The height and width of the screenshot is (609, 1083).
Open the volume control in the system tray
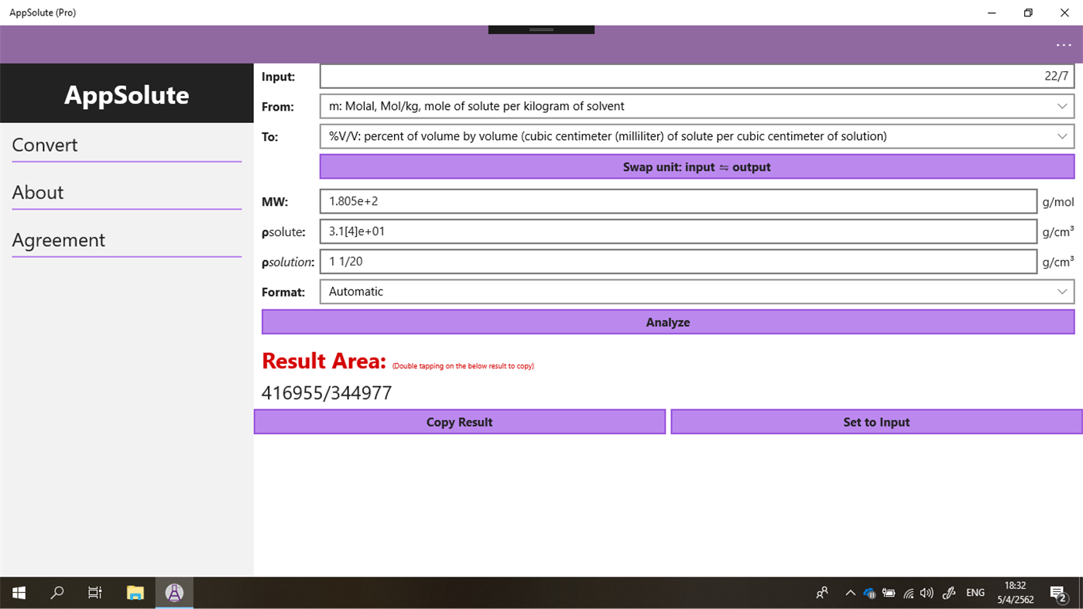(x=926, y=593)
